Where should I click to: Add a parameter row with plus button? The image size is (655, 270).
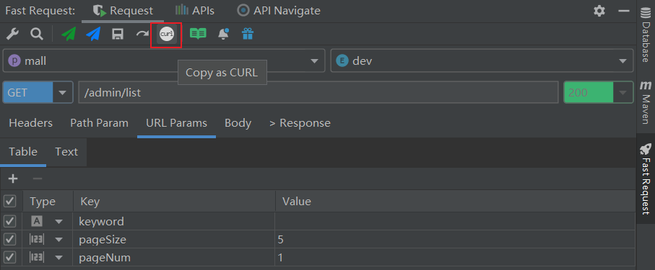14,179
